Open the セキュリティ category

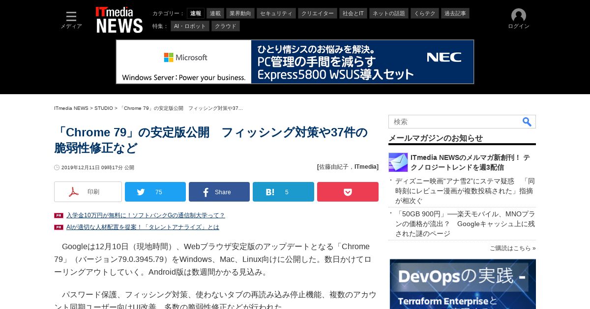coord(276,13)
